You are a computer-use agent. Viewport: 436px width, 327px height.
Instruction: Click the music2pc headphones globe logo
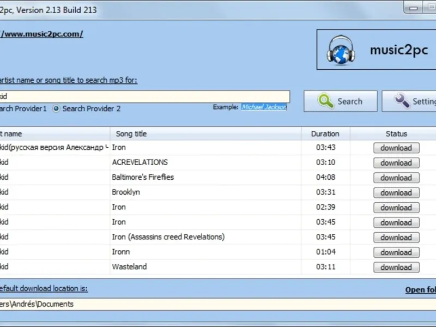coord(341,50)
